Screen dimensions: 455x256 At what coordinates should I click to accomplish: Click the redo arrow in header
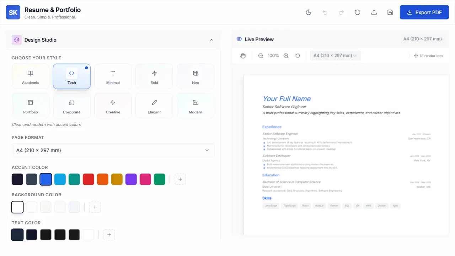pyautogui.click(x=341, y=12)
